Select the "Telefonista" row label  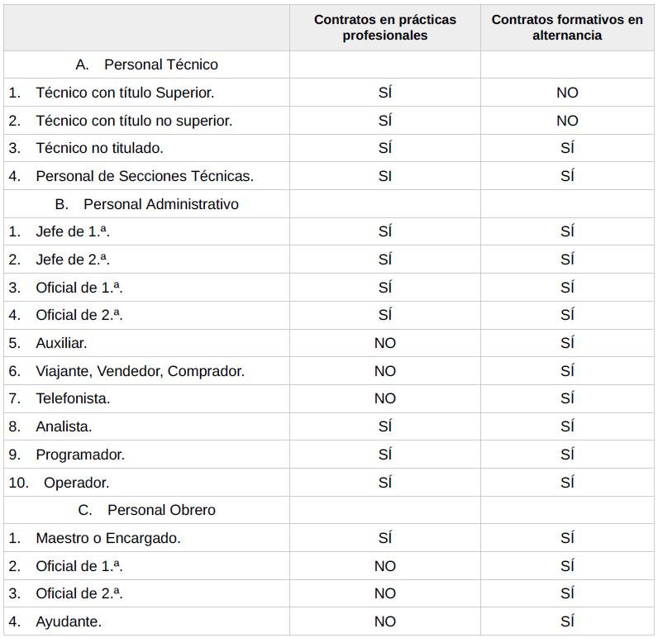point(73,398)
